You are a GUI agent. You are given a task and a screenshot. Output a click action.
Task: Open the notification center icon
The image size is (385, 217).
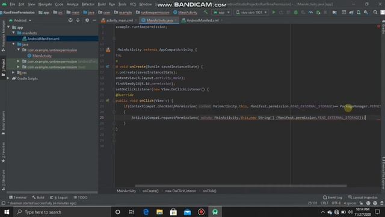click(377, 212)
